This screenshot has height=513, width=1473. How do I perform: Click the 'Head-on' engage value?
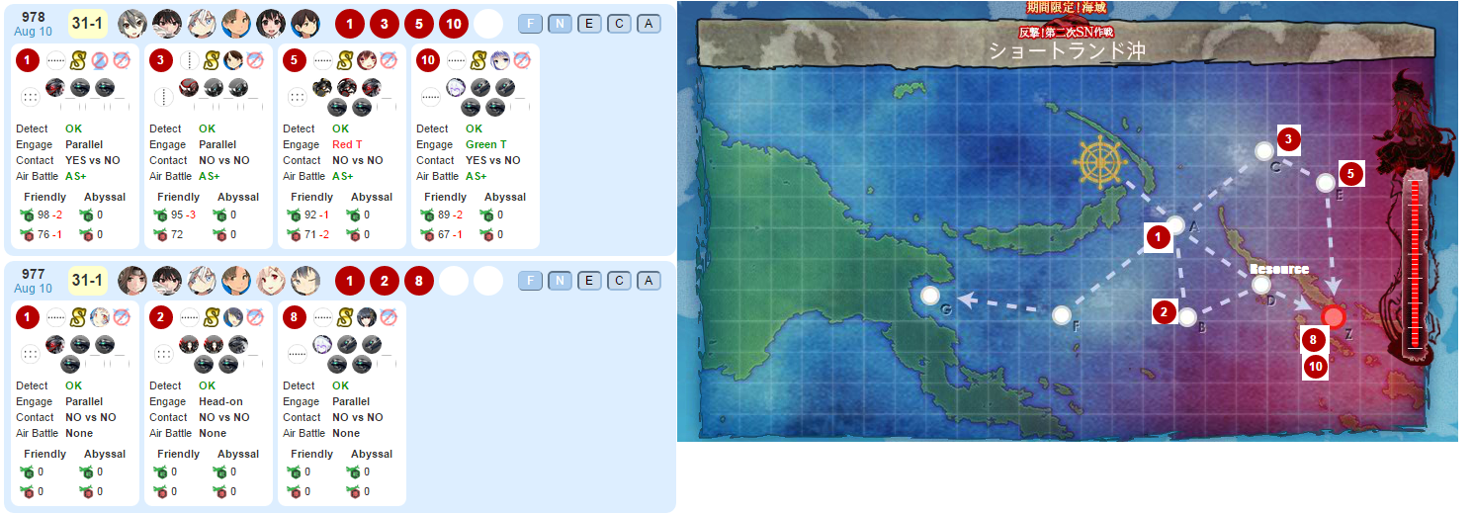coord(220,401)
